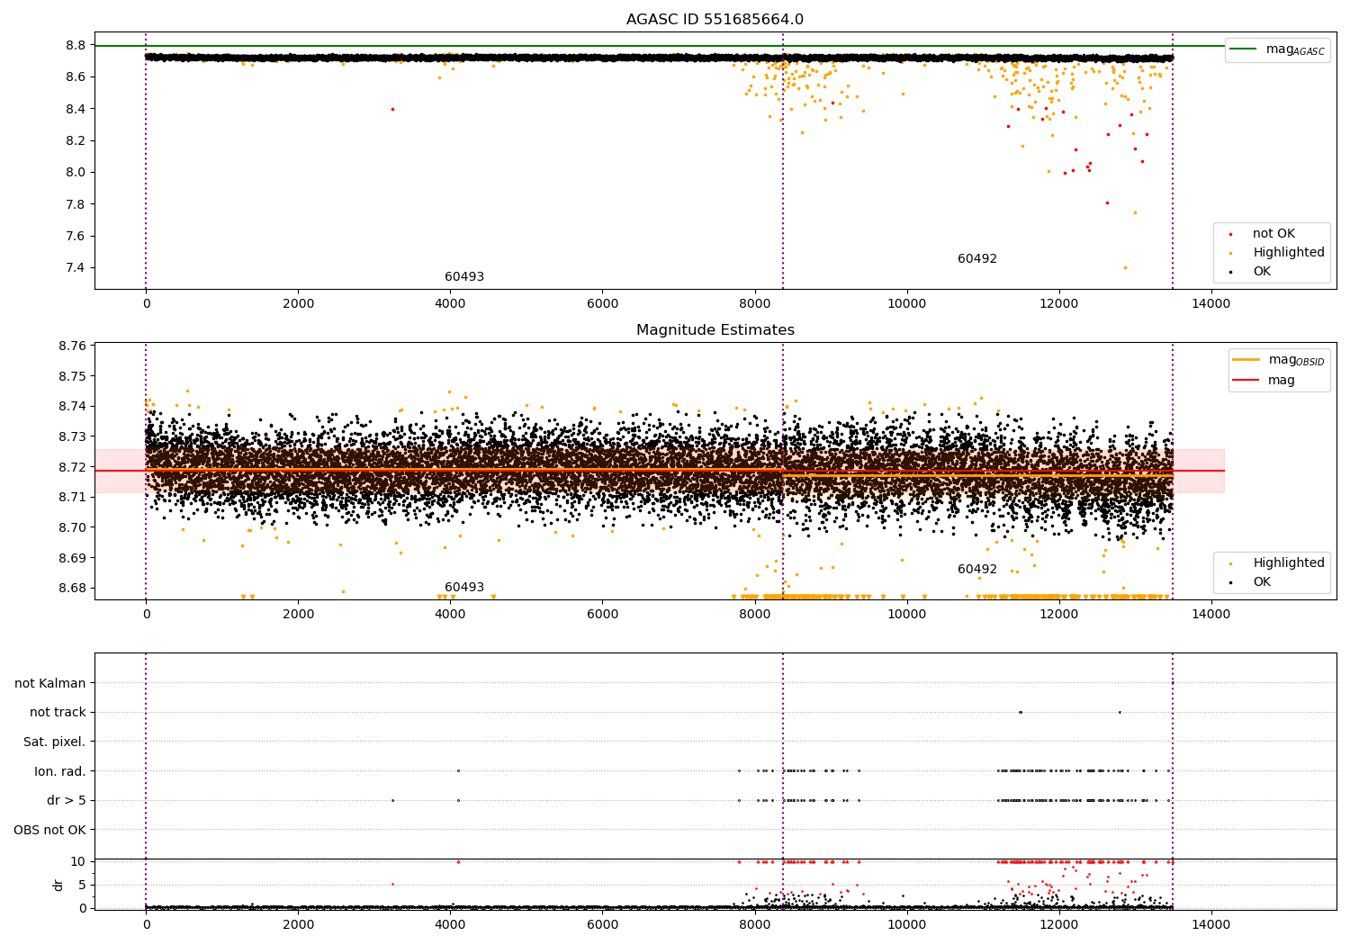Click 'OK' in the top plot legend
The height and width of the screenshot is (945, 1350).
[1250, 272]
